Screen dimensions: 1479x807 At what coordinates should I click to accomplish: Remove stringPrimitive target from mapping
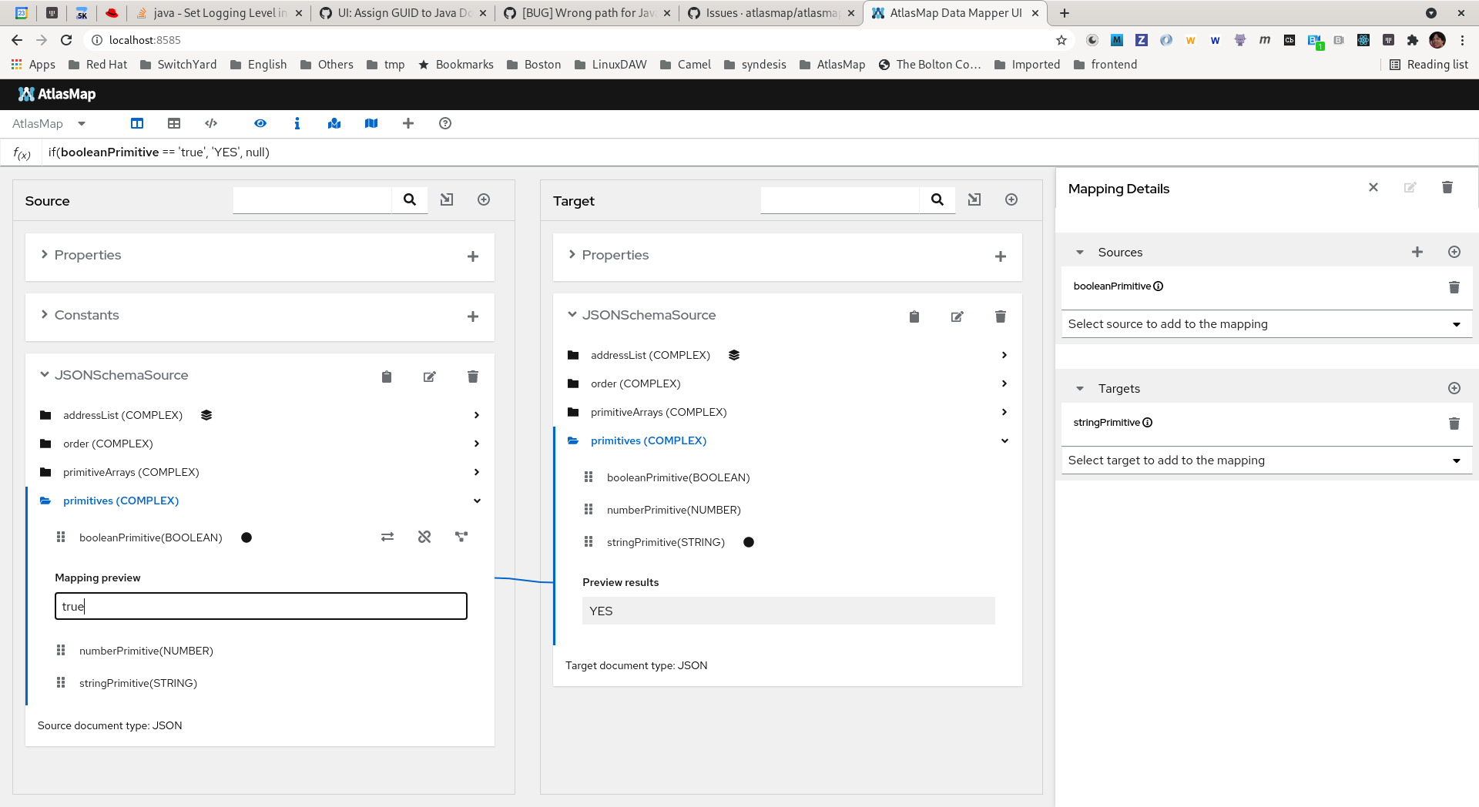(x=1454, y=424)
